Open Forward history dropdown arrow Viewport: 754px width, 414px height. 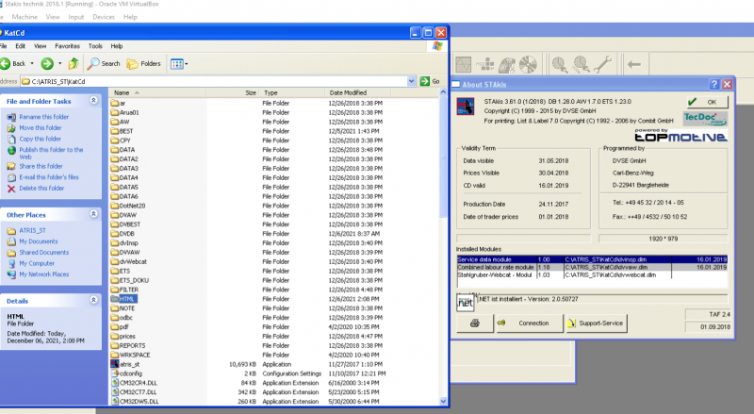tap(60, 63)
